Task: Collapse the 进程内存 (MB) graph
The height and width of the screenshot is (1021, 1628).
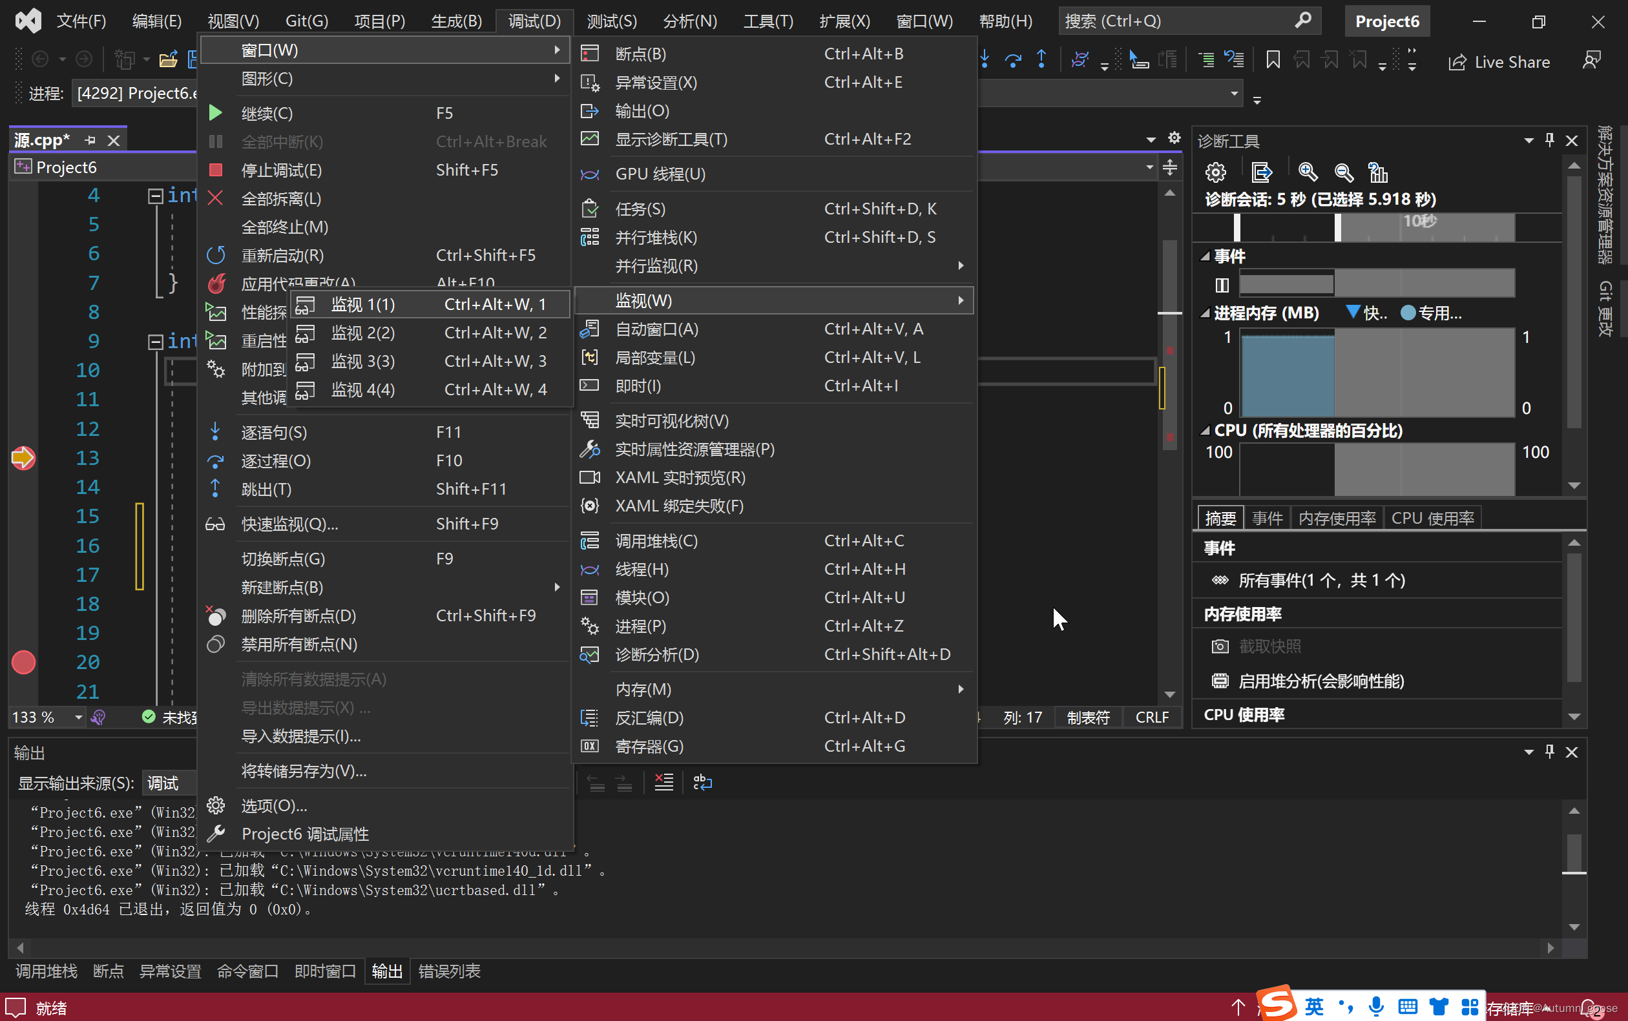Action: click(1205, 313)
